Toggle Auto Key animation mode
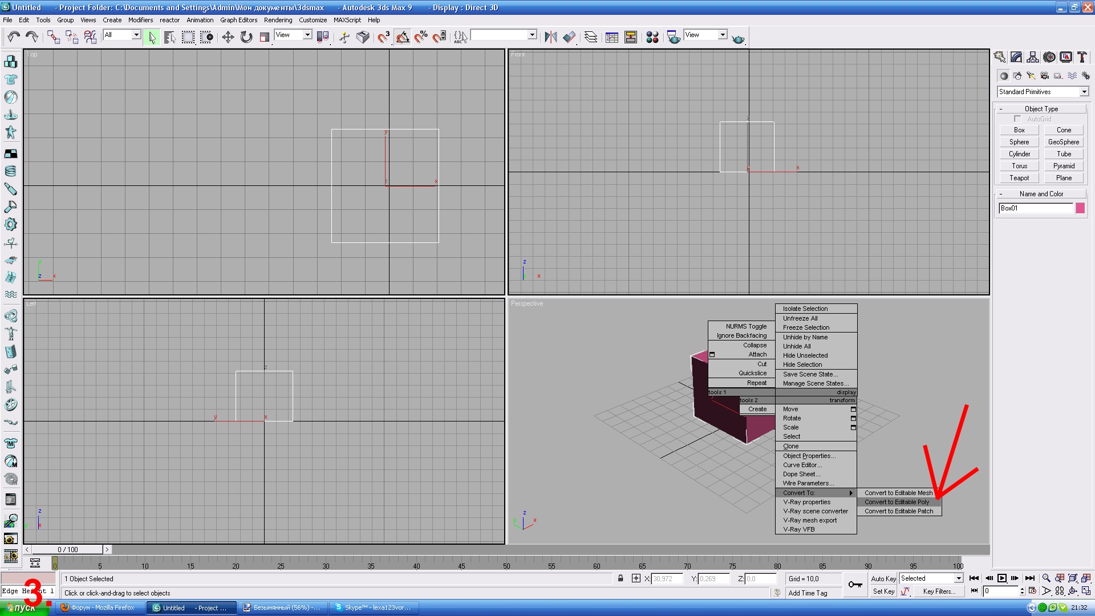Viewport: 1095px width, 616px height. pyautogui.click(x=883, y=578)
